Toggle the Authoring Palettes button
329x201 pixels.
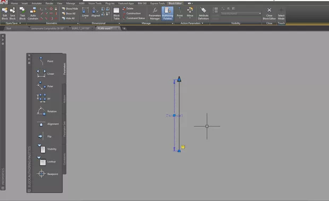click(168, 13)
